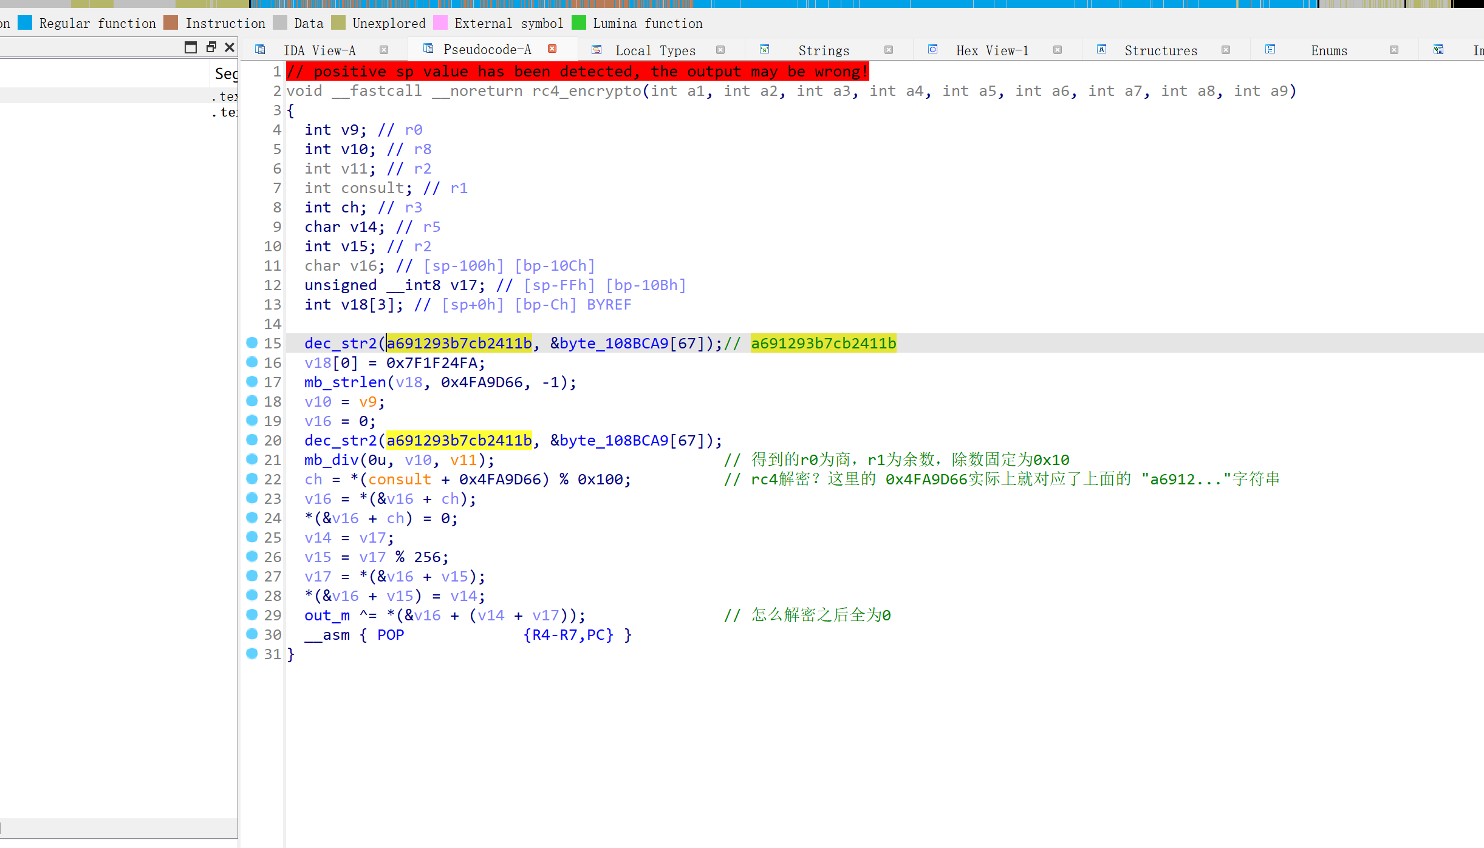Maximize the left panel with square icon
Image resolution: width=1484 pixels, height=848 pixels.
(191, 47)
